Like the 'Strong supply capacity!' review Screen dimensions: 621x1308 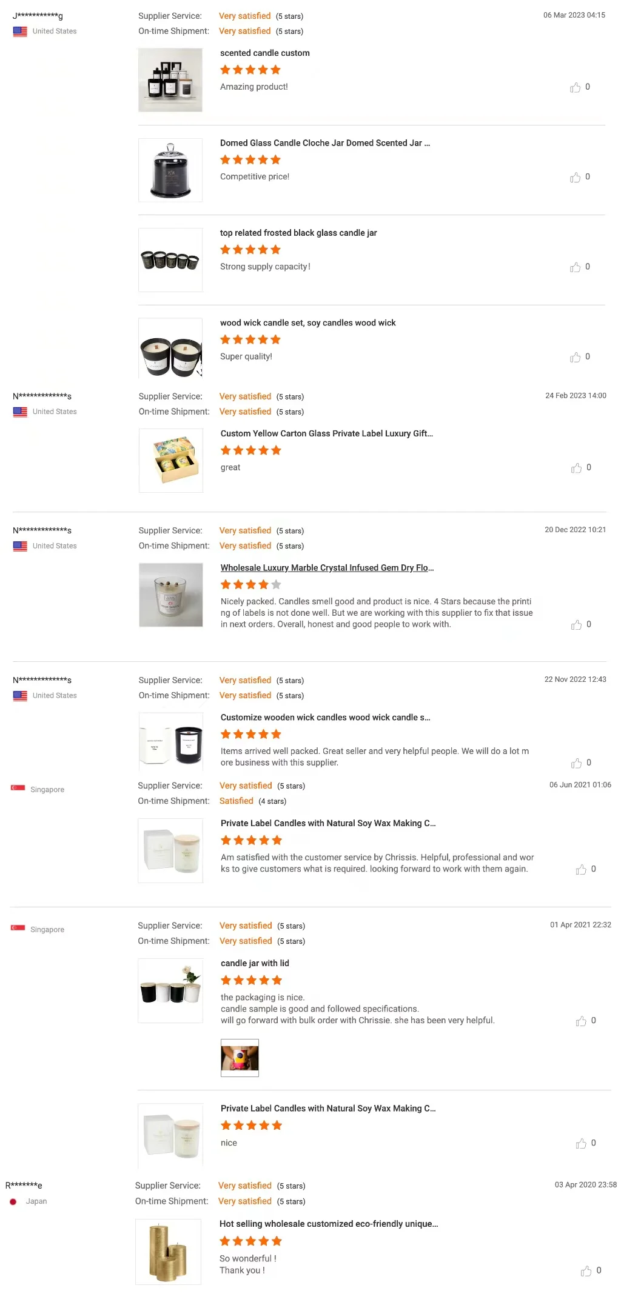[575, 267]
